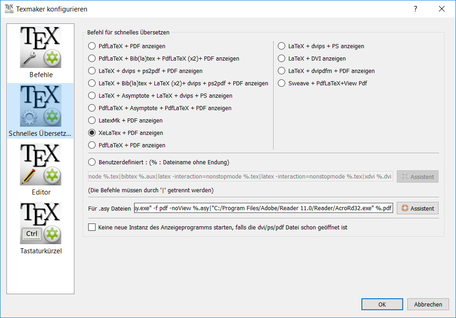Image resolution: width=456 pixels, height=318 pixels.
Task: Toggle Keine neue Instanz des Anzeigeprogramms checkbox
Action: [x=92, y=227]
